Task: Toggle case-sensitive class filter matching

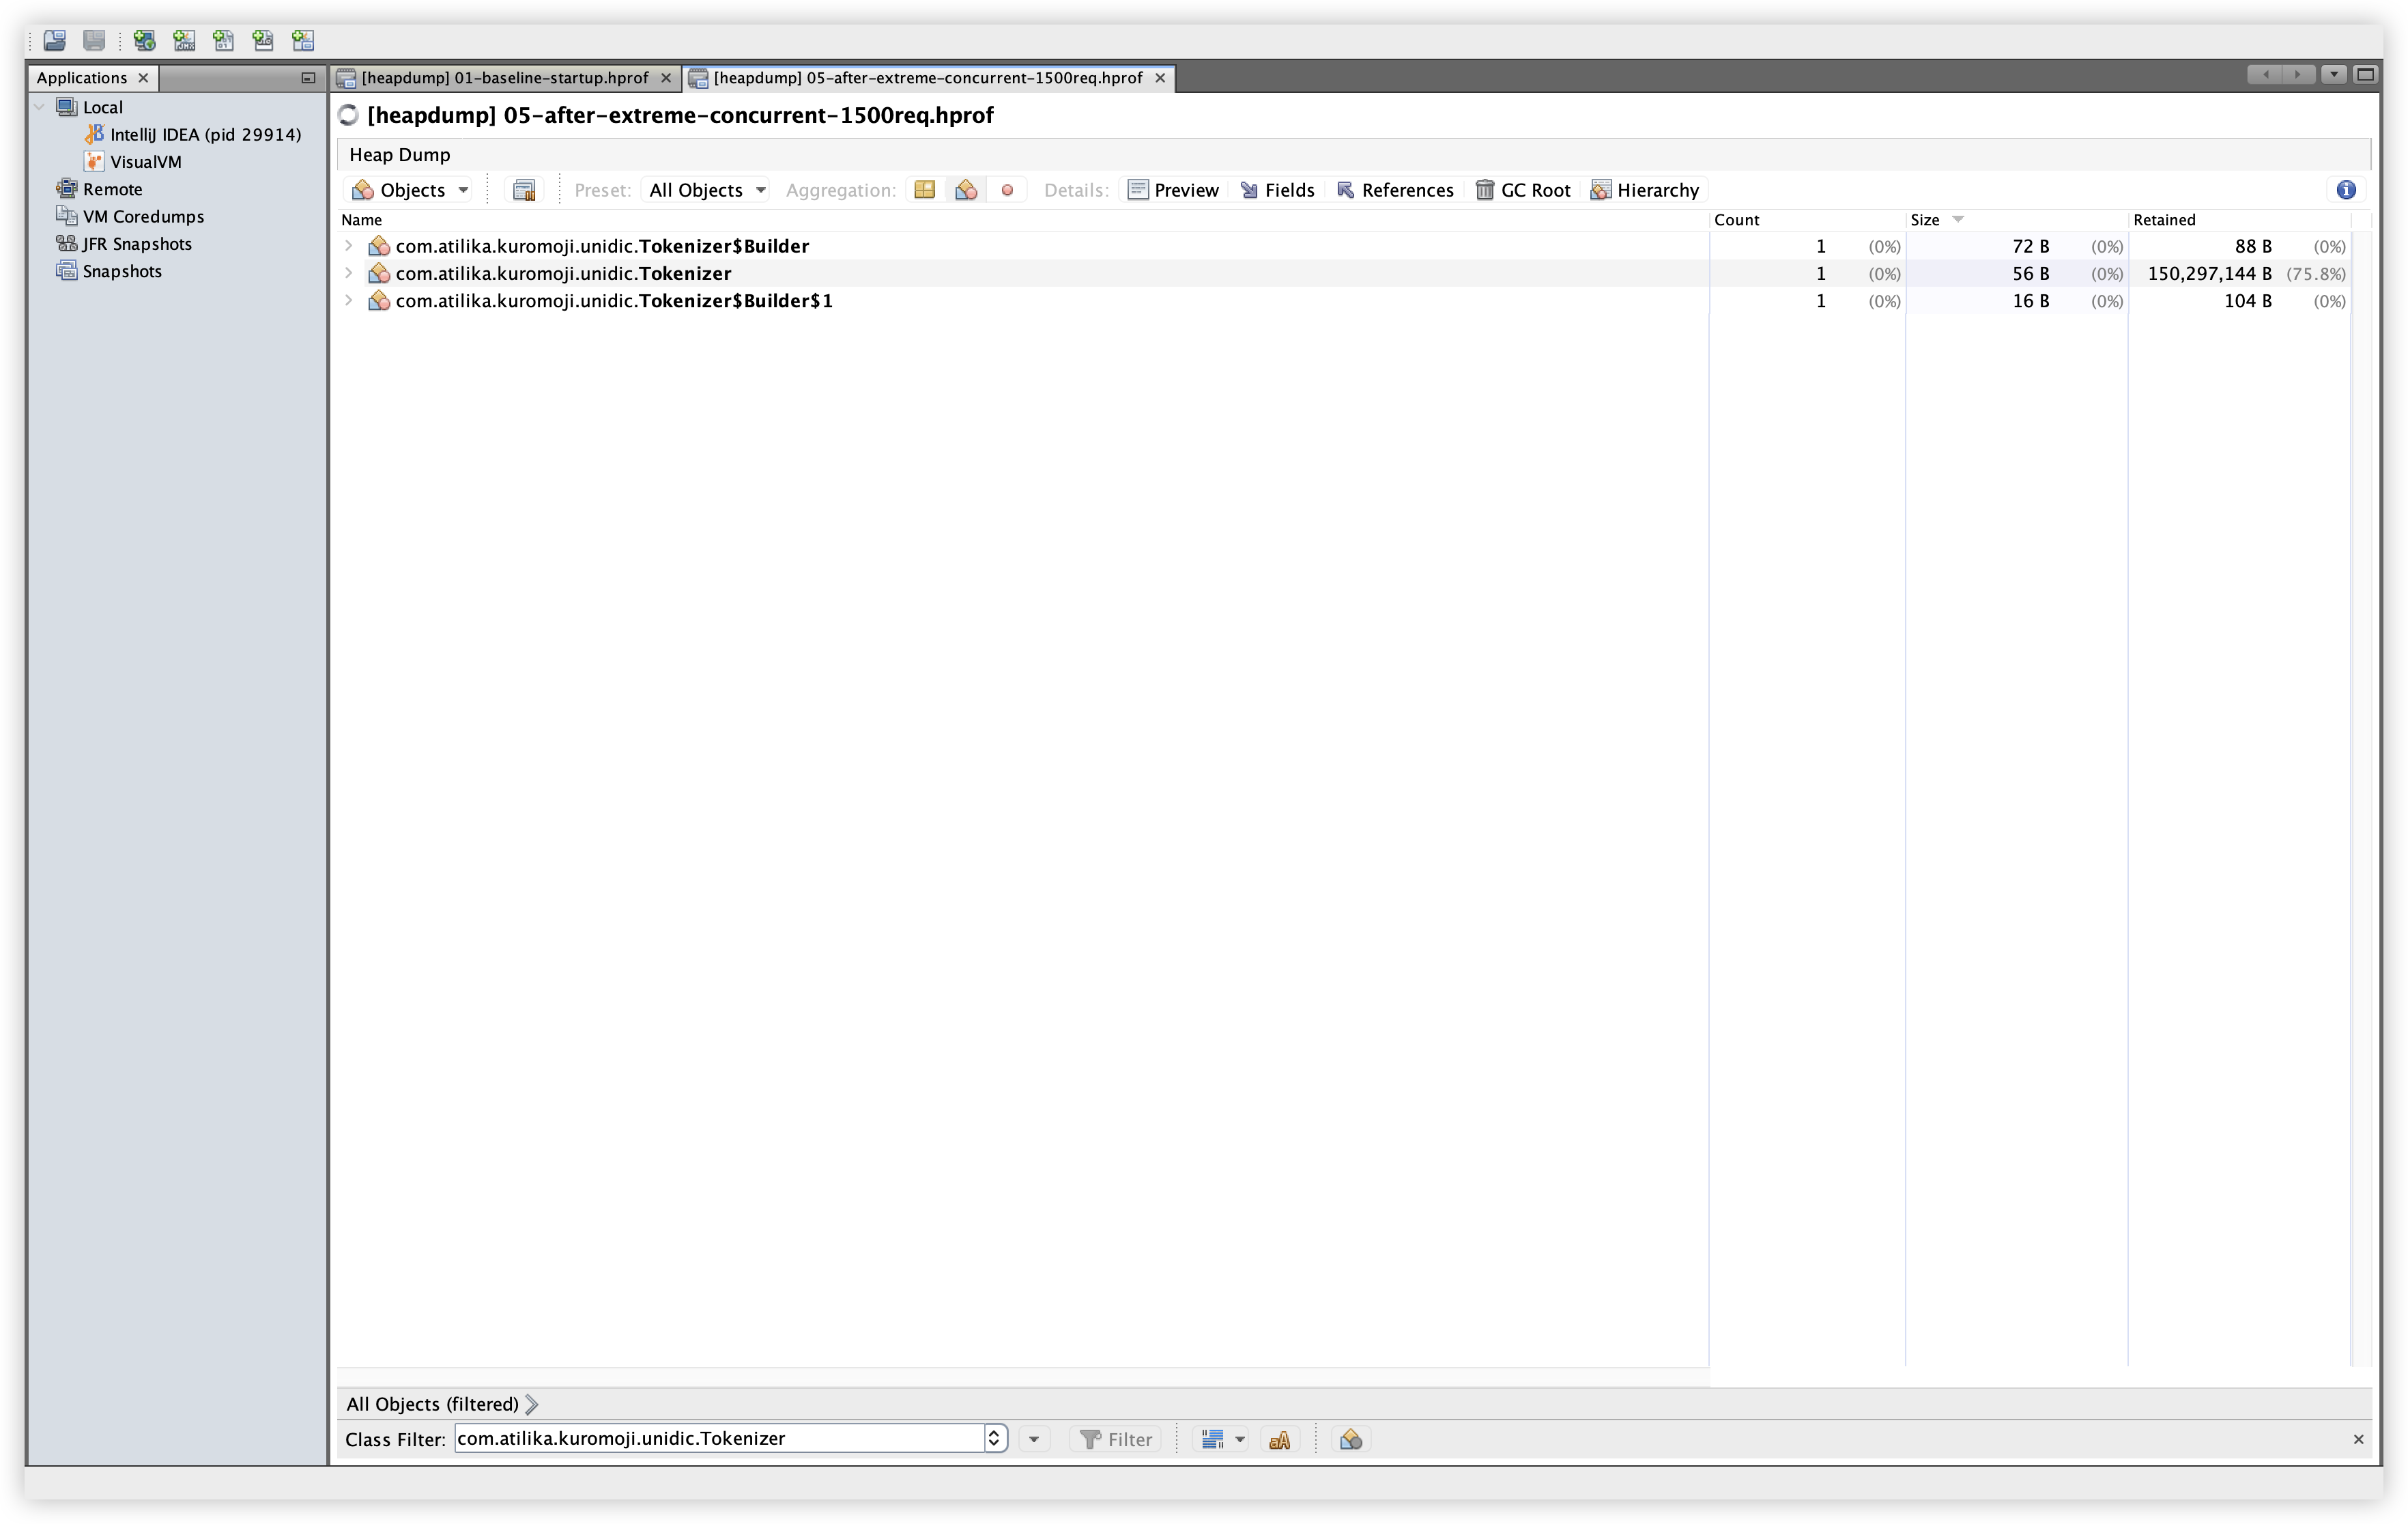Action: (1280, 1439)
